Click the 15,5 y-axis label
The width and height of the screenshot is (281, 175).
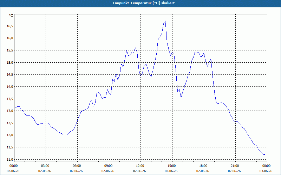click(x=10, y=50)
